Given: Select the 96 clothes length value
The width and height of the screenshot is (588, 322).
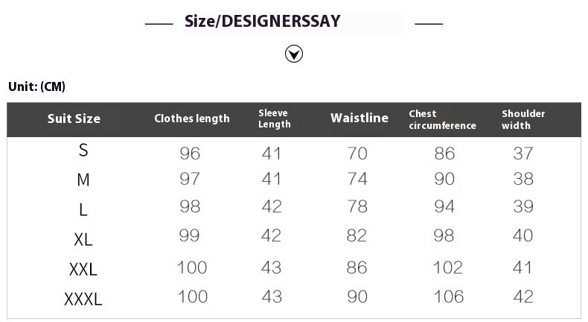Looking at the screenshot, I should click(x=190, y=154).
